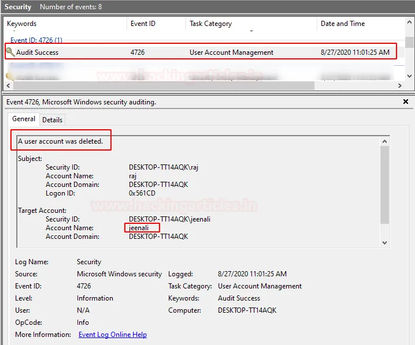The image size is (415, 345).
Task: Click the Computer value DESKTOP-TT14AQK
Action: coord(247,310)
